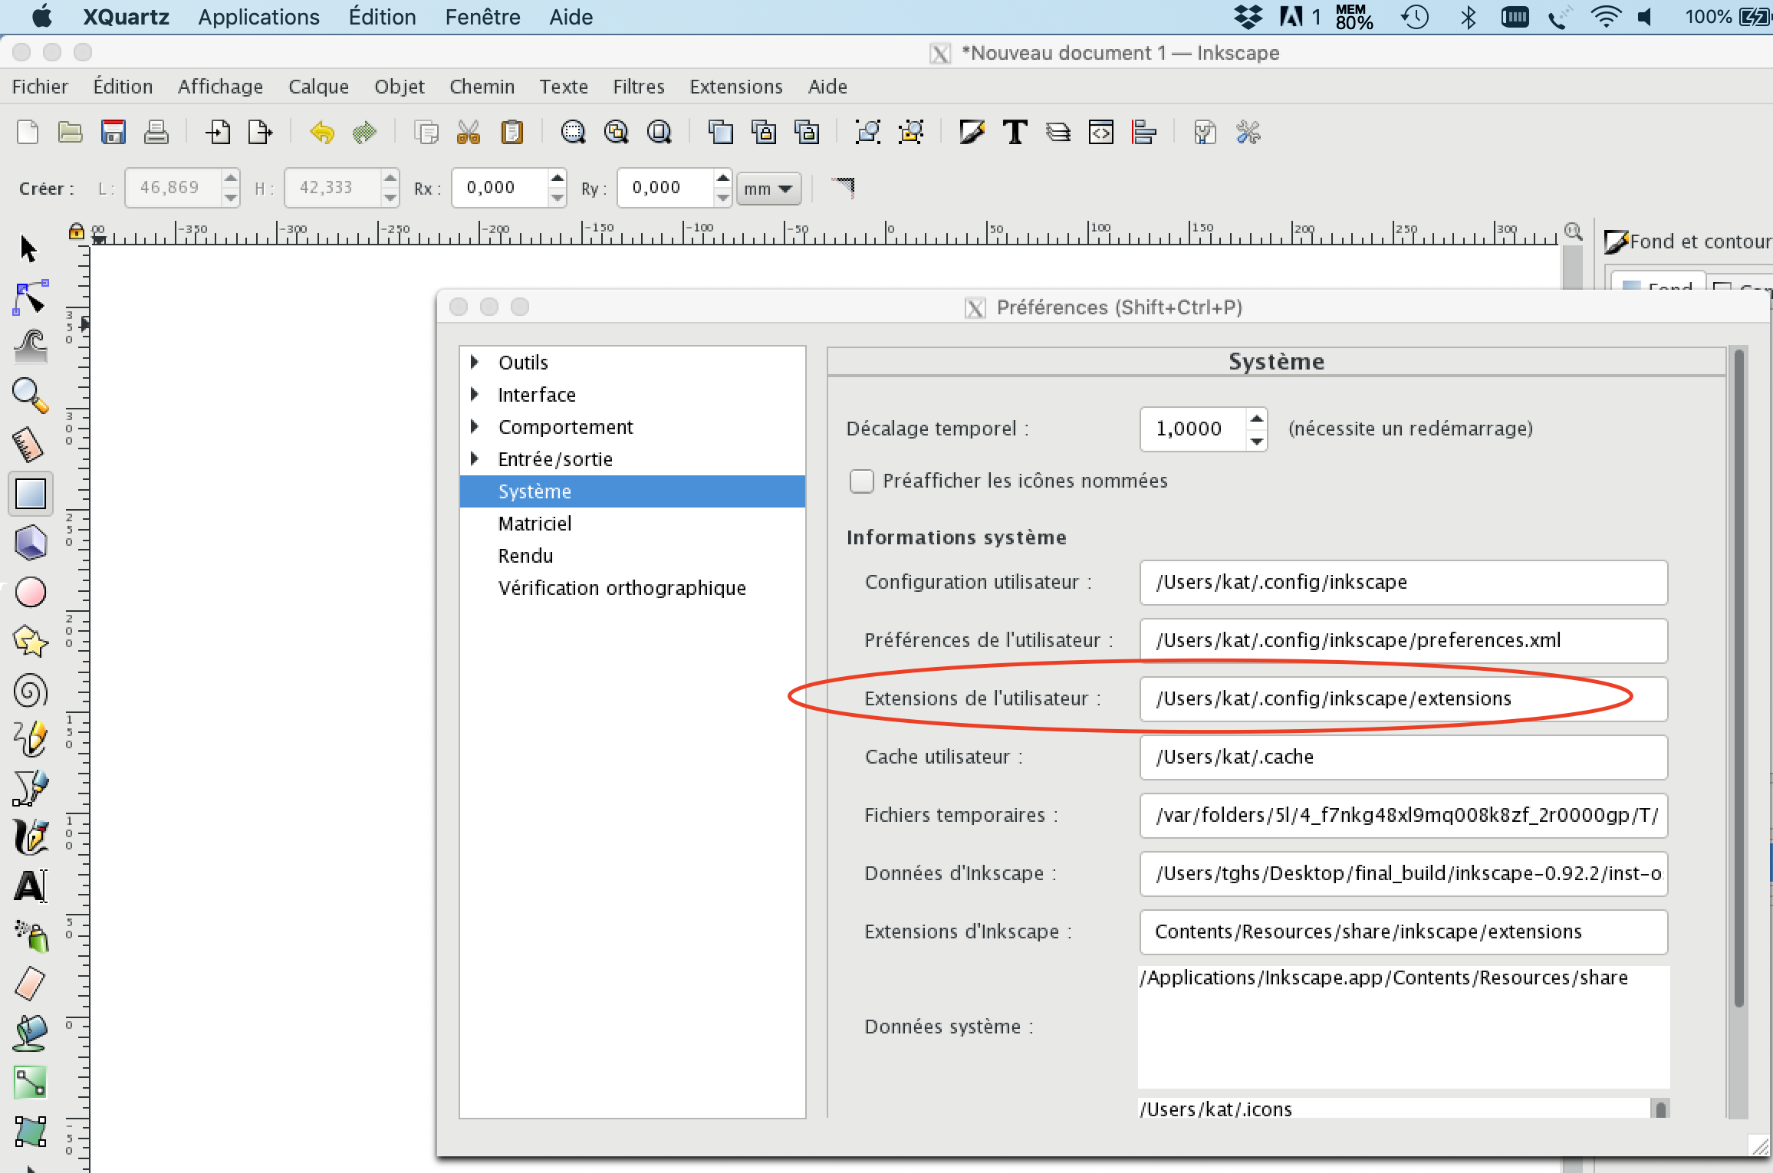Click the Paste clipboard icon
The height and width of the screenshot is (1173, 1773).
(512, 133)
